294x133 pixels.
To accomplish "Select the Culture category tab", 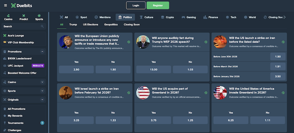I will coord(146,17).
